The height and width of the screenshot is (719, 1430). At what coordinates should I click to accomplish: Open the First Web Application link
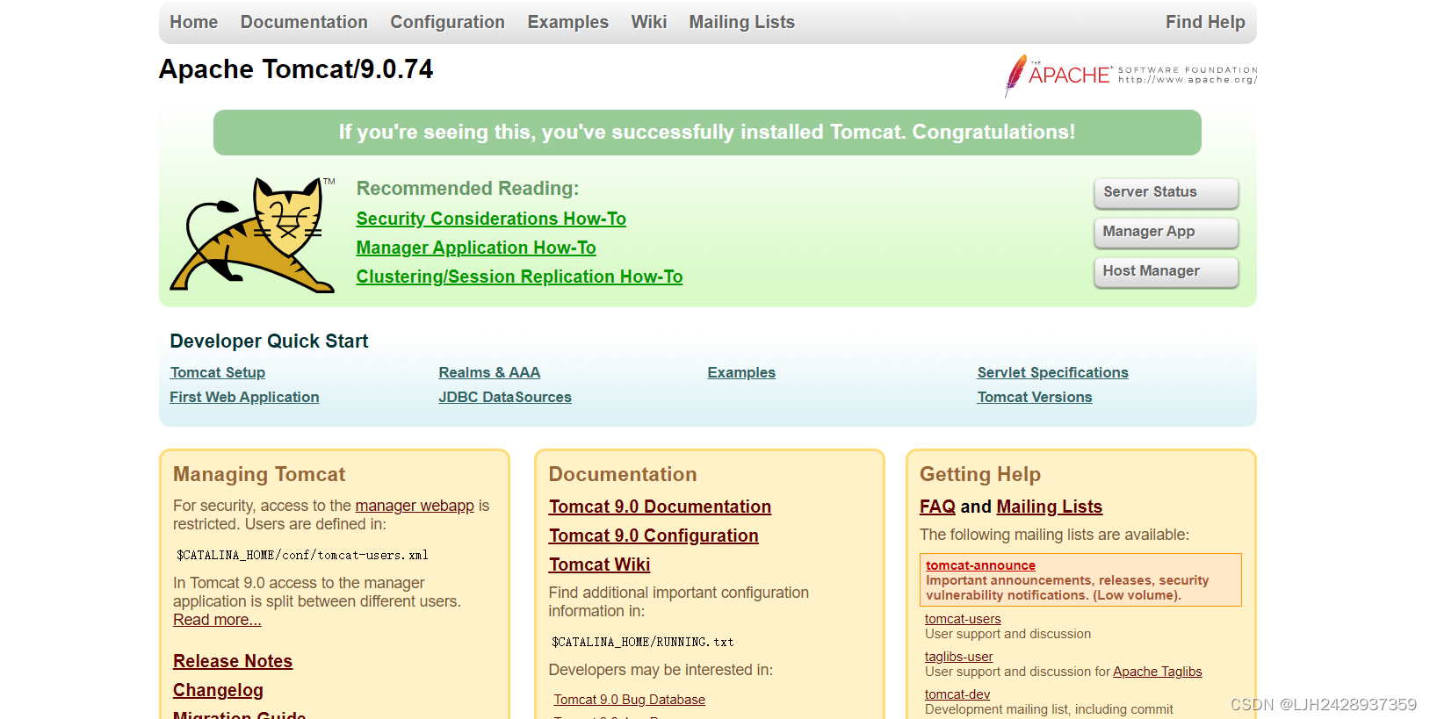[x=244, y=397]
